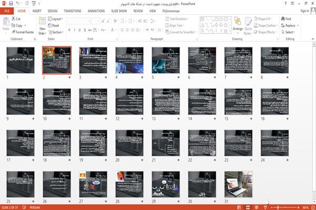Switch to Slide Sorter view in the status bar
The height and width of the screenshot is (210, 316).
click(x=248, y=207)
